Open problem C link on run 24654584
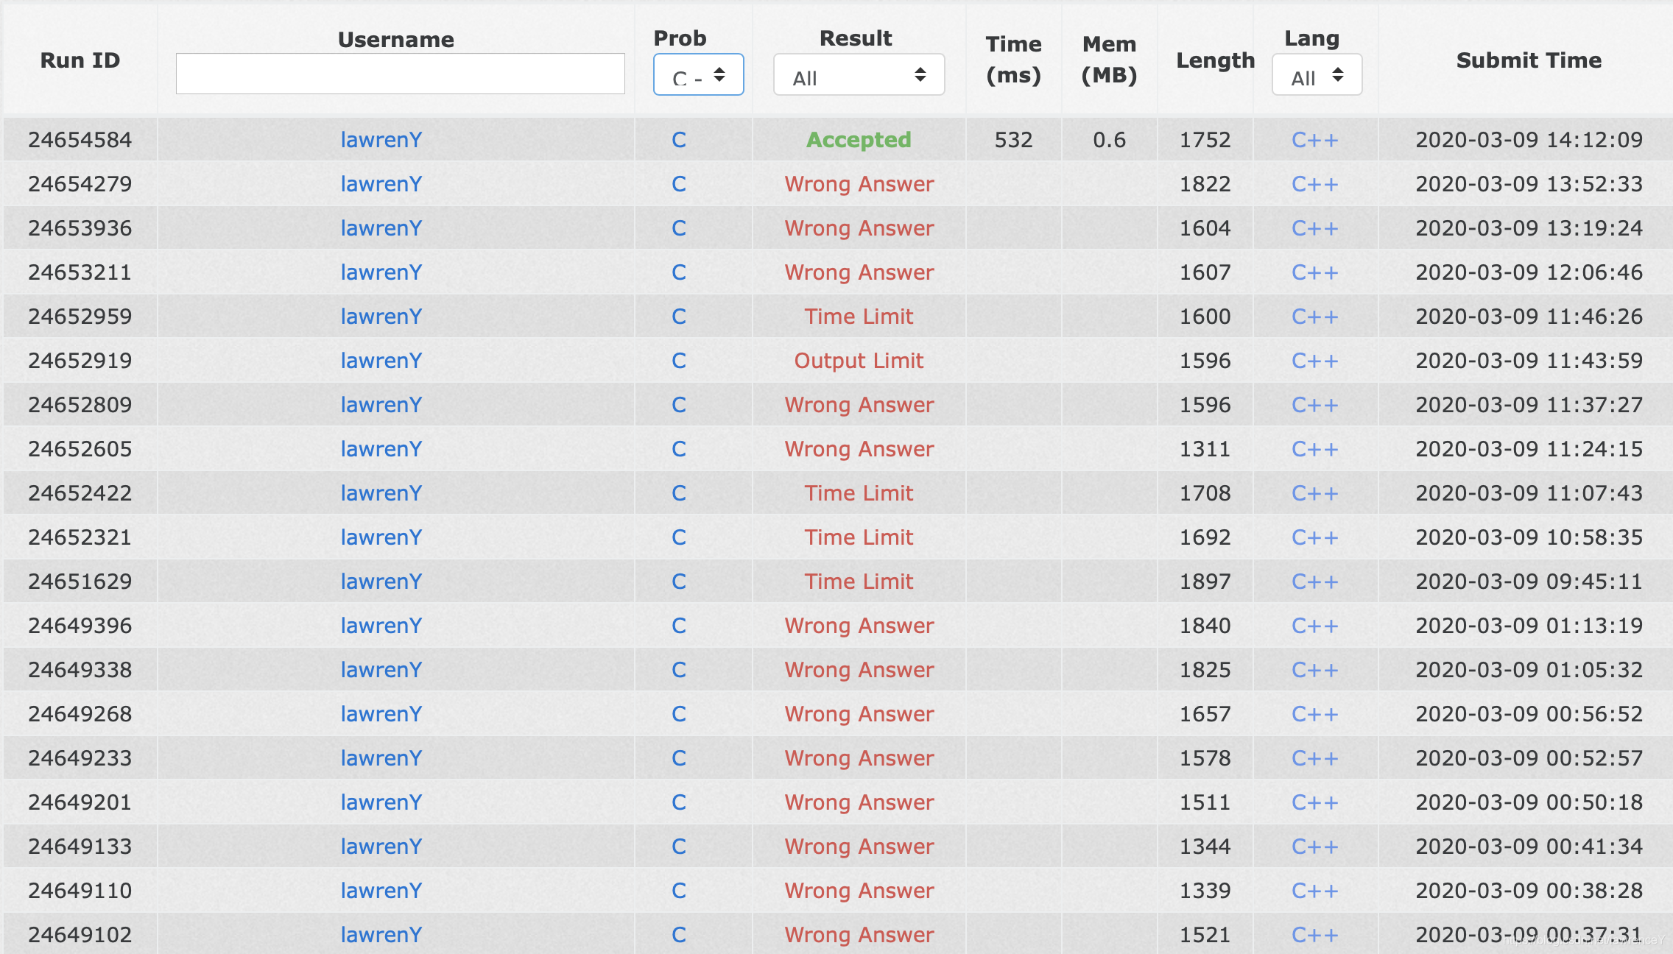The height and width of the screenshot is (954, 1673). coord(679,140)
